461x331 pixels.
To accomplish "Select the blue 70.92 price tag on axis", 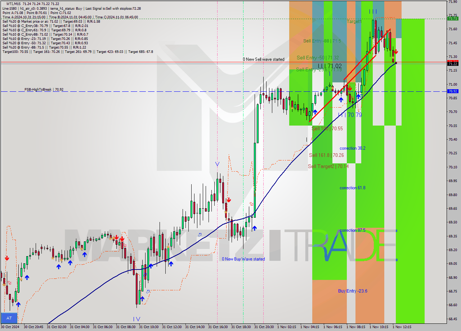I will pos(453,91).
